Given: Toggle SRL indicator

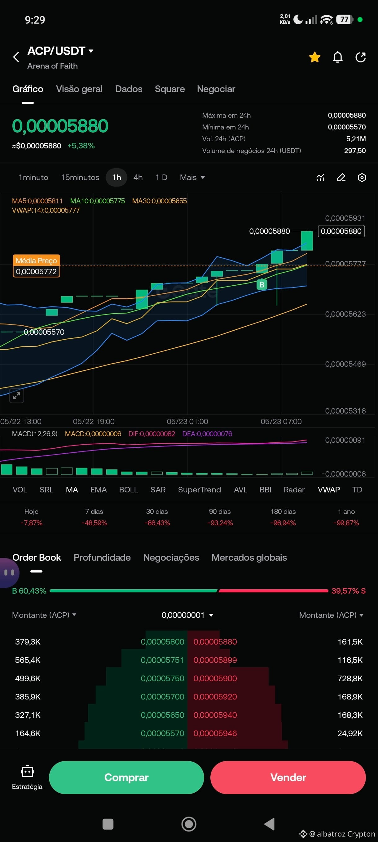Looking at the screenshot, I should [x=46, y=490].
